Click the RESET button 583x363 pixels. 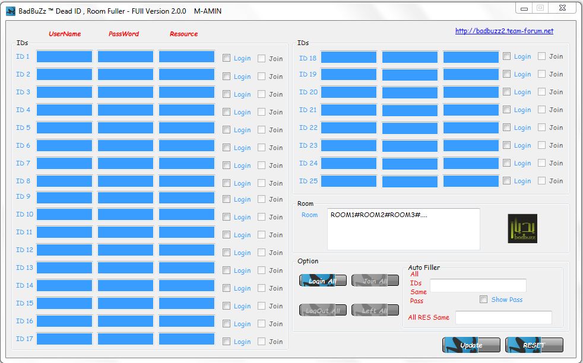click(x=534, y=345)
